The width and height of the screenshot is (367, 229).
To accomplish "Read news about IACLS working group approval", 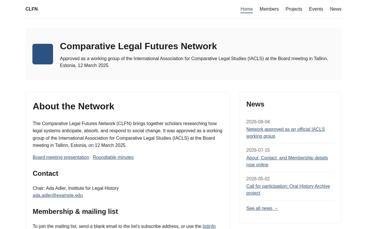I will [286, 133].
